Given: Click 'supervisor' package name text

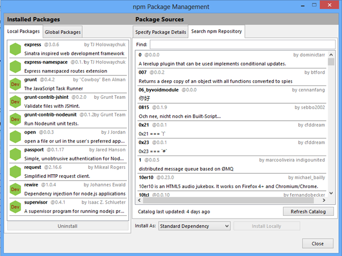Looking at the screenshot, I should (36, 203).
